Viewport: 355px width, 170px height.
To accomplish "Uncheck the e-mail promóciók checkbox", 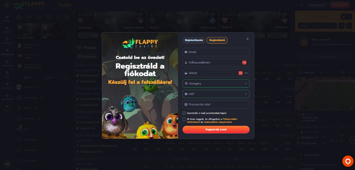I will [x=184, y=113].
